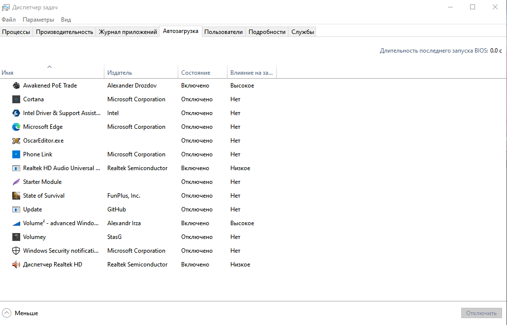Click publisher FunPlus, Inc.

coord(124,196)
